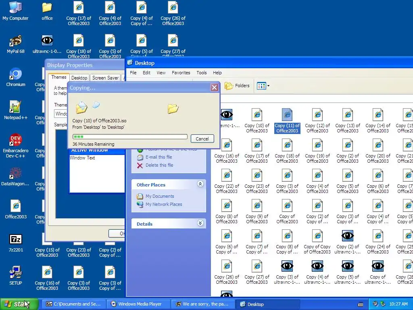Toggle the Folders pane button

(237, 86)
